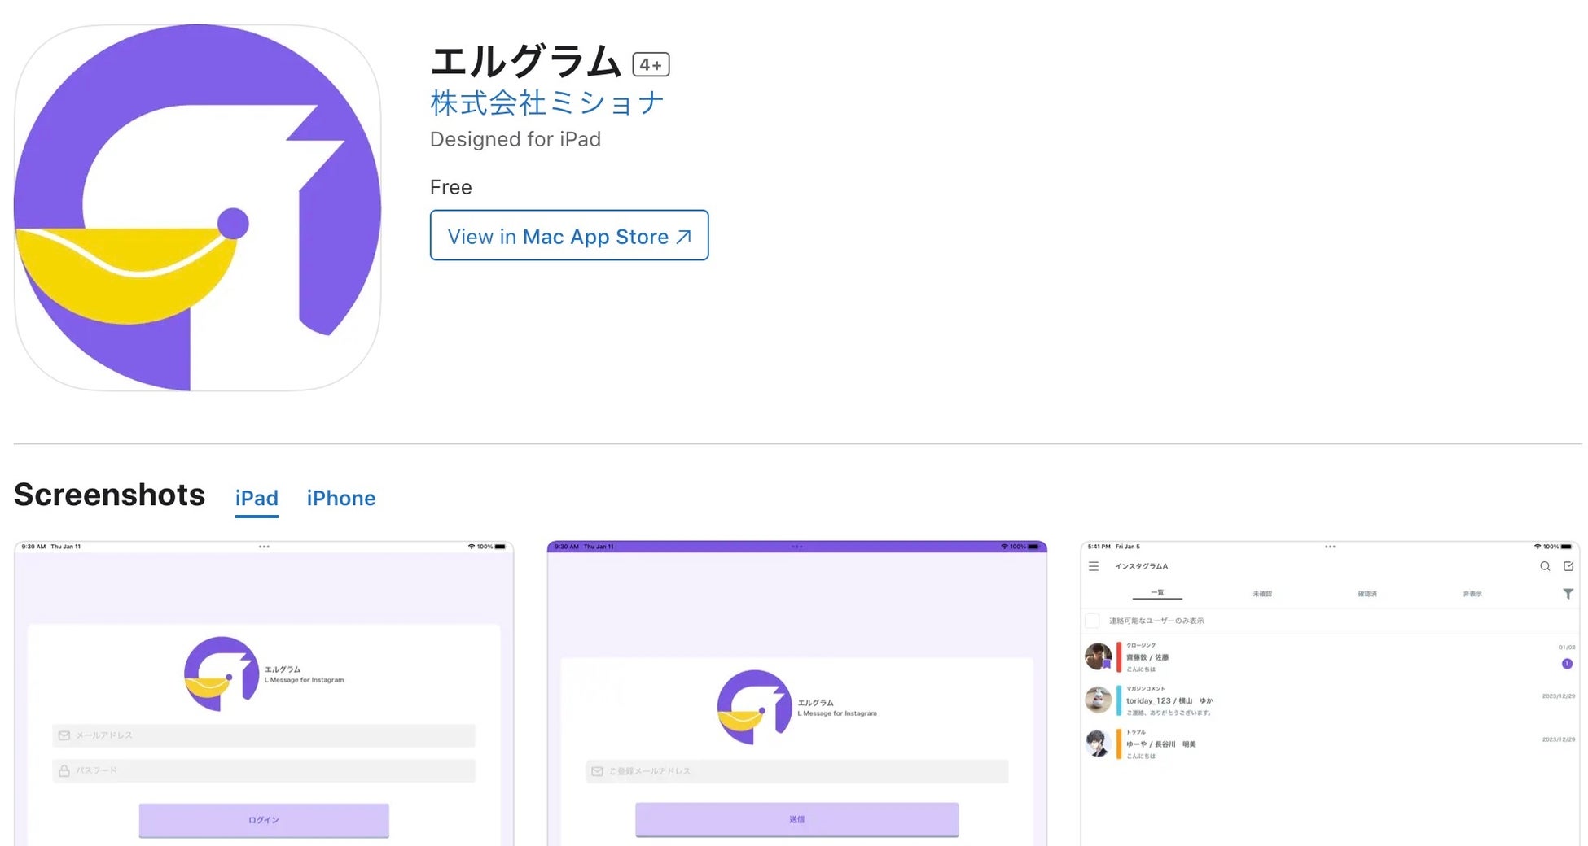Click the 01/02 date on the 齋藤敦 row
Viewport: 1588px width, 846px height.
coord(1567,648)
